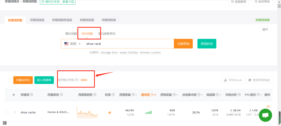Open the 关键词收录 tab
The width and height of the screenshot is (281, 126).
pyautogui.click(x=109, y=20)
